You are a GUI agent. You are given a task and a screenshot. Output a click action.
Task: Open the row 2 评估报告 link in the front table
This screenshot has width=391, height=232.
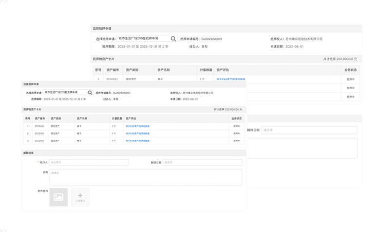138,133
